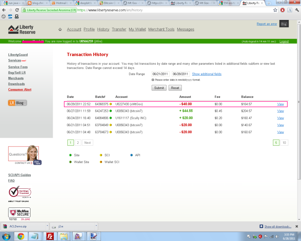This screenshot has height=241, width=301.
Task: Open the Chrome wrench settings menu
Action: [x=296, y=10]
